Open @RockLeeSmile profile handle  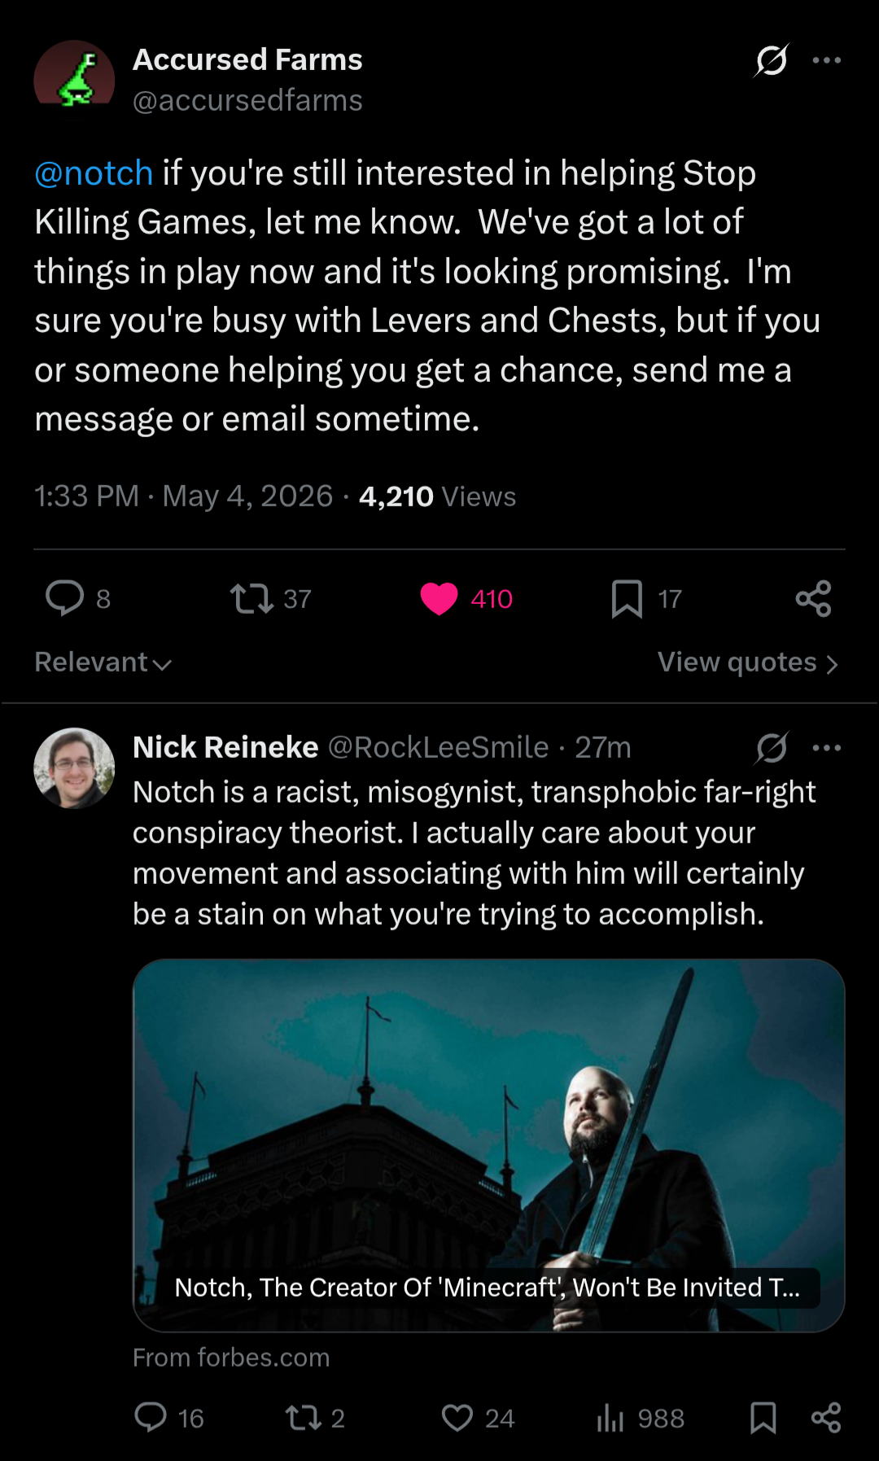point(438,747)
